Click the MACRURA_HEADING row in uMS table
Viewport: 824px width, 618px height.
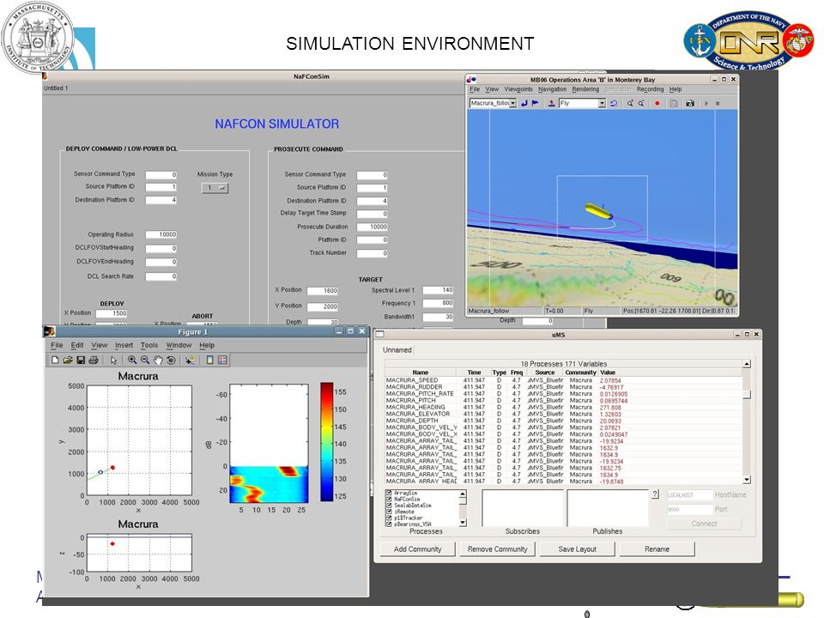[x=564, y=407]
